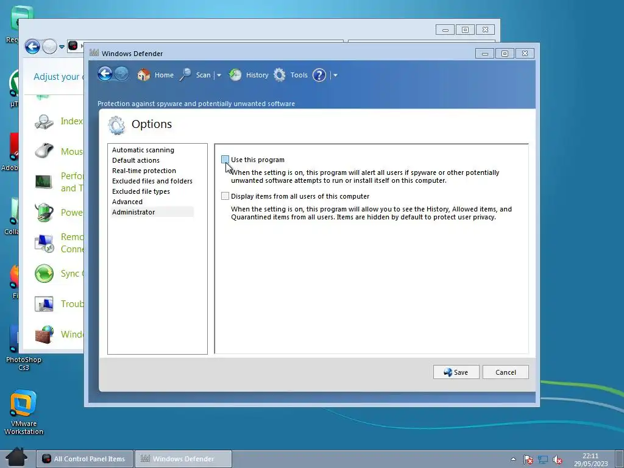Click the Control Panel window forward arrow
The height and width of the screenshot is (468, 624).
coord(49,46)
